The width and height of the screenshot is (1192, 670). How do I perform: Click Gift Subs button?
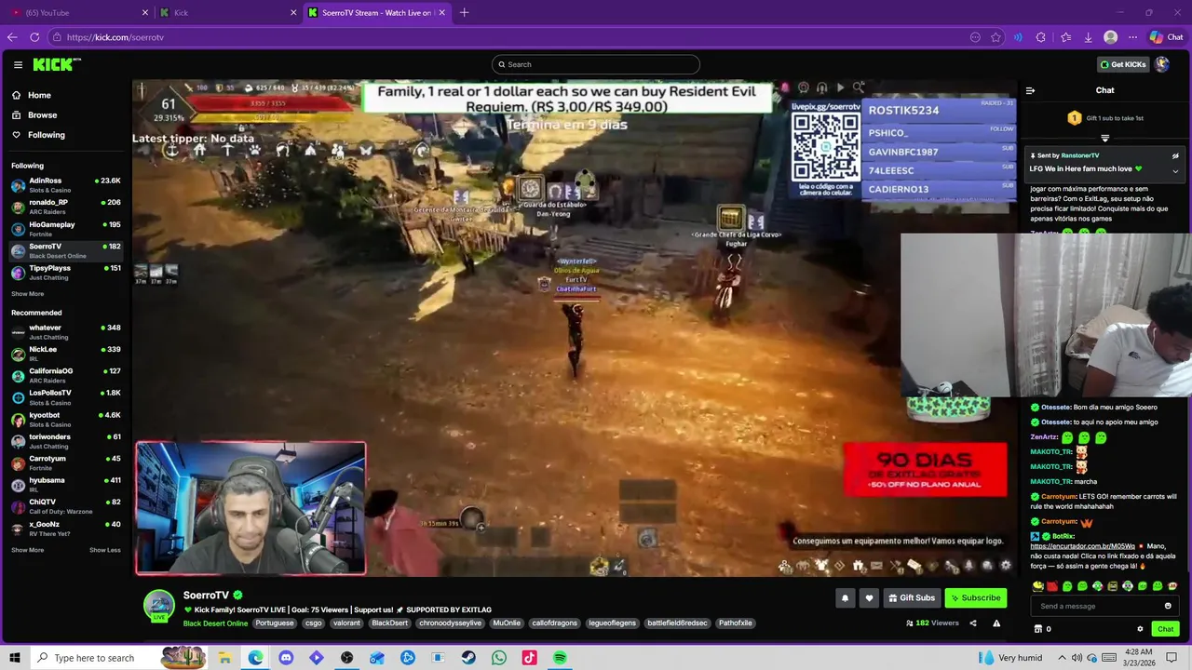[911, 597]
